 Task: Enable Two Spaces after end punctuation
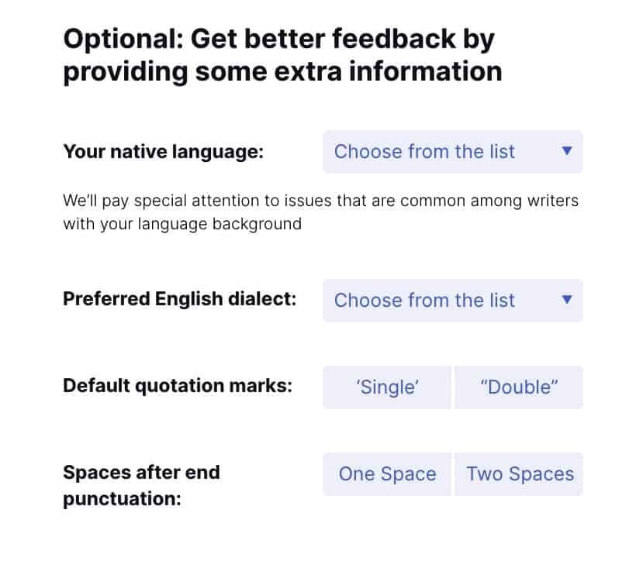point(519,473)
